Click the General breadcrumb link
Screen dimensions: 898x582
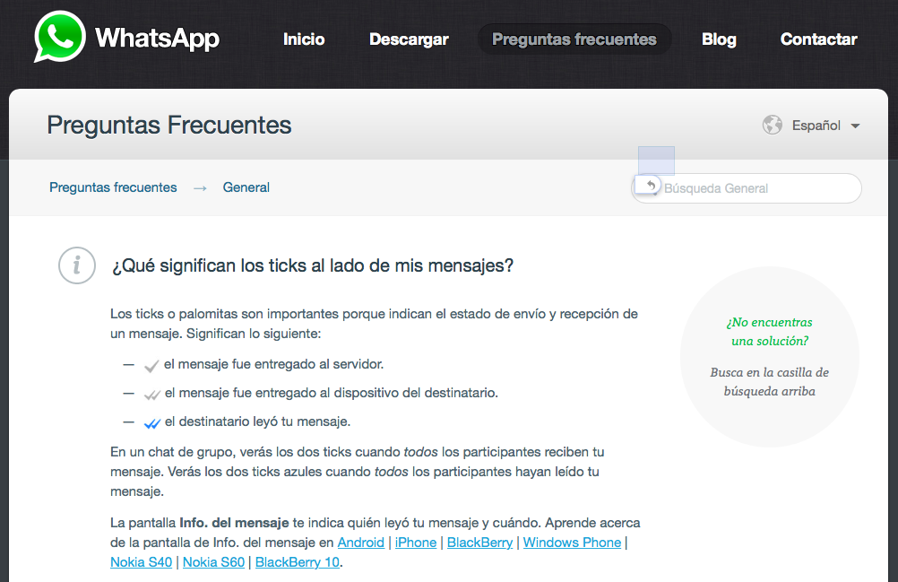pyautogui.click(x=246, y=187)
